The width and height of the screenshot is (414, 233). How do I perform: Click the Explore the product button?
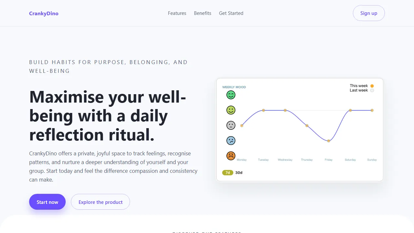point(100,202)
